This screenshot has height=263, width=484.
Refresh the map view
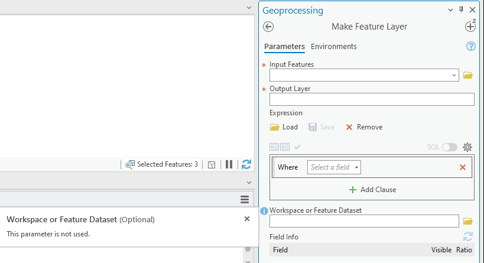(x=246, y=164)
